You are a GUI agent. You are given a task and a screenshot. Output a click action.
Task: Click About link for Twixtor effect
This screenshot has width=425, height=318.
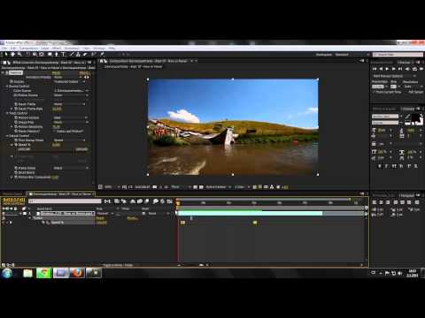tap(85, 72)
